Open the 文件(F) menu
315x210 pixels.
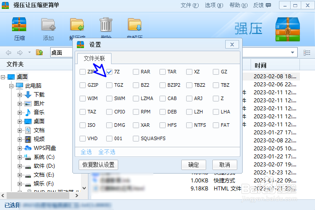click(x=189, y=5)
